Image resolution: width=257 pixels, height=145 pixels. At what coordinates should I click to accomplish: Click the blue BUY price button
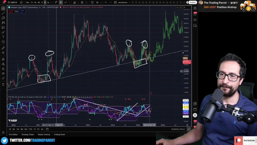pos(22,11)
